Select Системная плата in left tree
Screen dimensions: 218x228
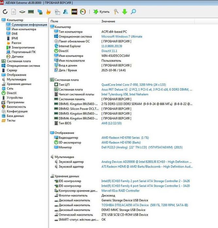(19, 61)
